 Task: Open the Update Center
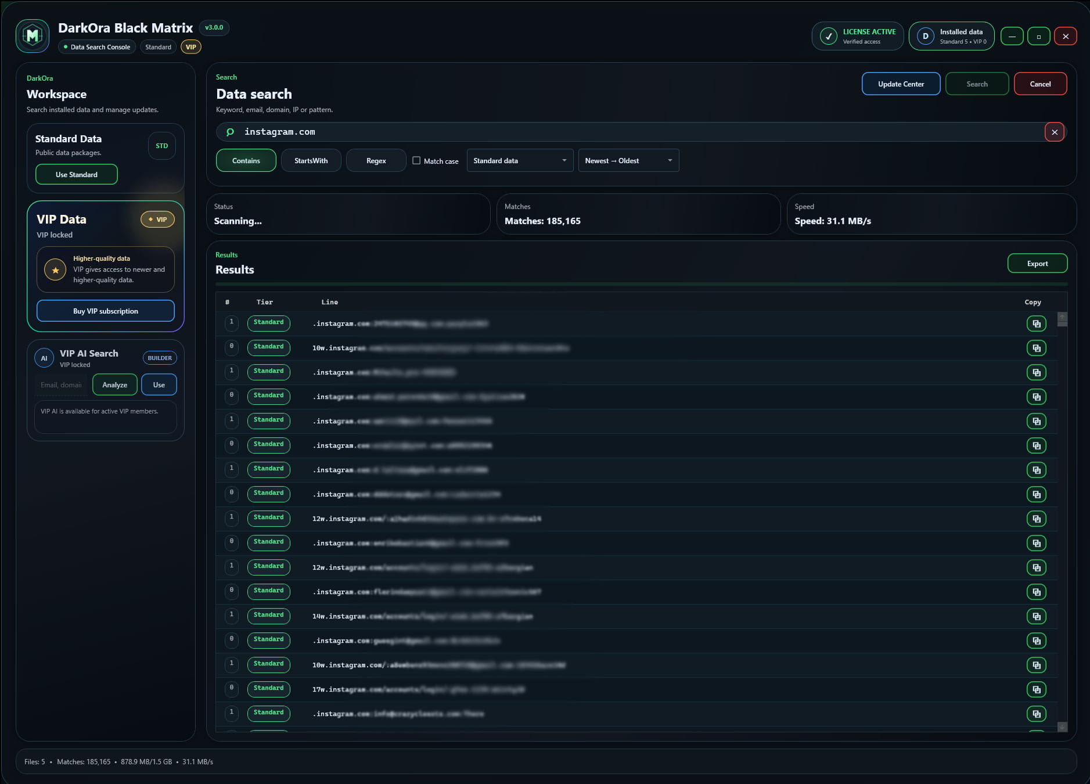901,84
